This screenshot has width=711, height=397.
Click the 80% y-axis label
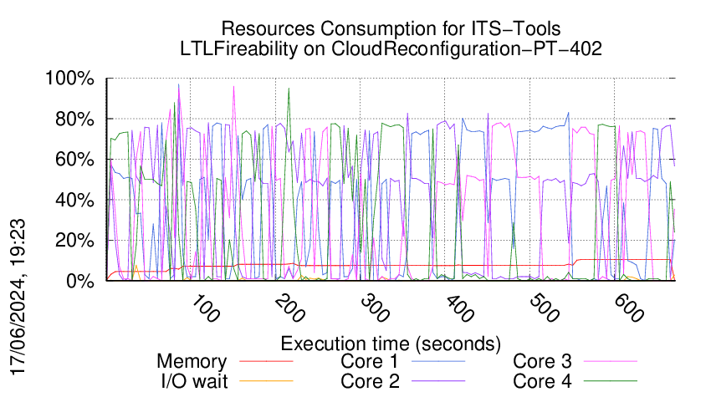tap(74, 120)
